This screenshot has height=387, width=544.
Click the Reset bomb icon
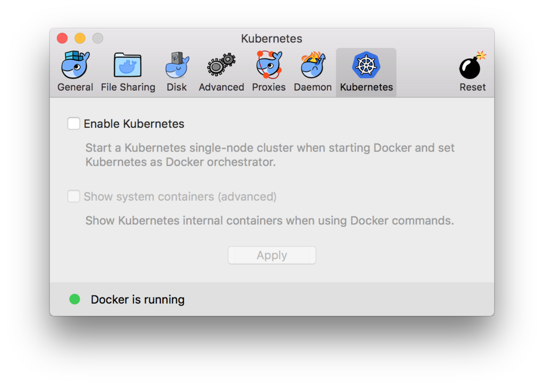[x=472, y=65]
